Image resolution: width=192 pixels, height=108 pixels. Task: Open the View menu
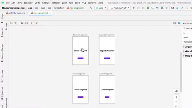pos(19,3)
